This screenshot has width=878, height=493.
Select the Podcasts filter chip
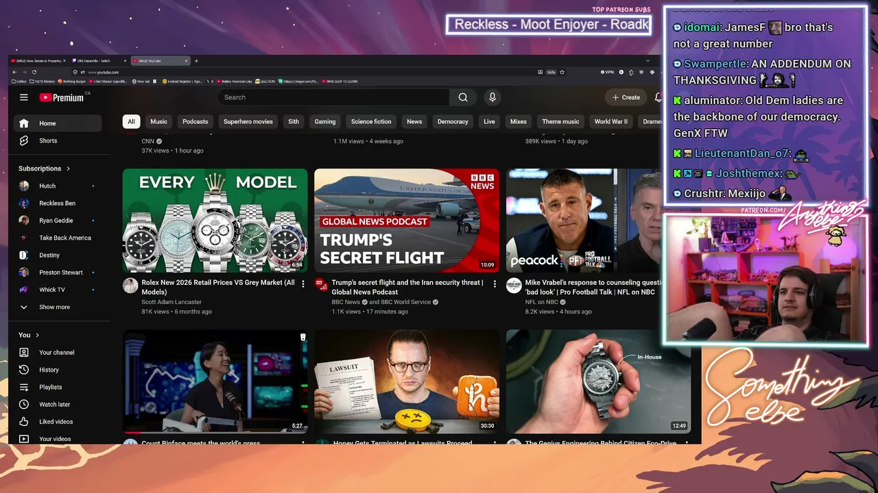click(195, 122)
